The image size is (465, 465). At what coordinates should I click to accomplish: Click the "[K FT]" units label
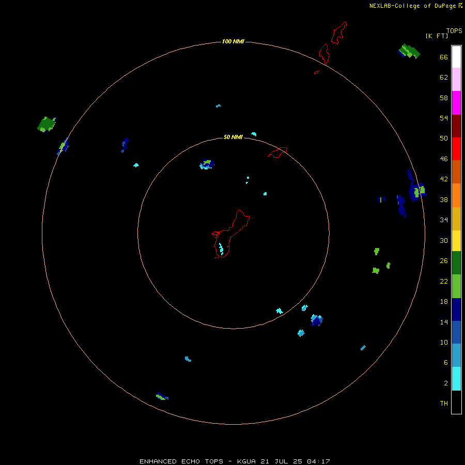(x=437, y=36)
